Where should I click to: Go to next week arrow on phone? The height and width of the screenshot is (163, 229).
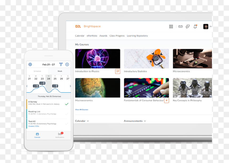click(70, 86)
